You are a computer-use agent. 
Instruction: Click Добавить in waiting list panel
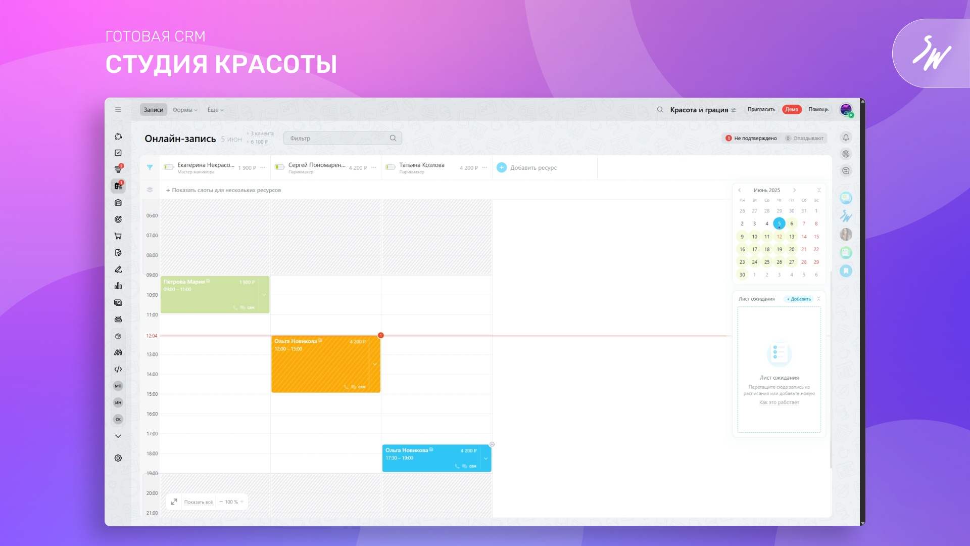point(799,299)
